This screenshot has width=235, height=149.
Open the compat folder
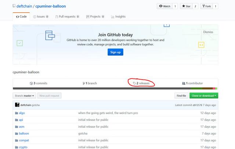tap(24, 140)
